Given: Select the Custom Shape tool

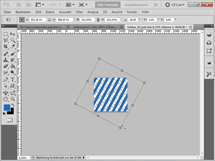Looking at the screenshot, I should (x=13, y=86).
